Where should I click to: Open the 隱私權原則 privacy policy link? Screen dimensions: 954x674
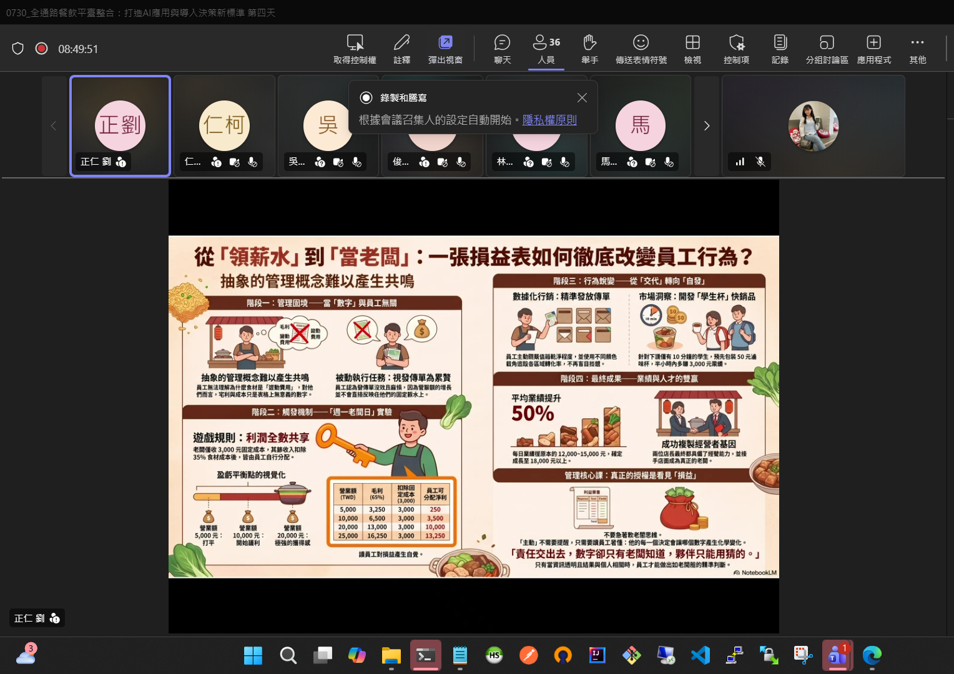[549, 120]
